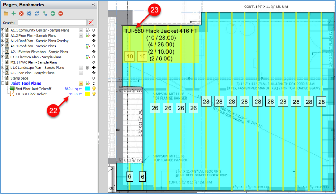Click the green circle plus expand-all icon
Image resolution: width=336 pixels, height=194 pixels.
click(53, 14)
